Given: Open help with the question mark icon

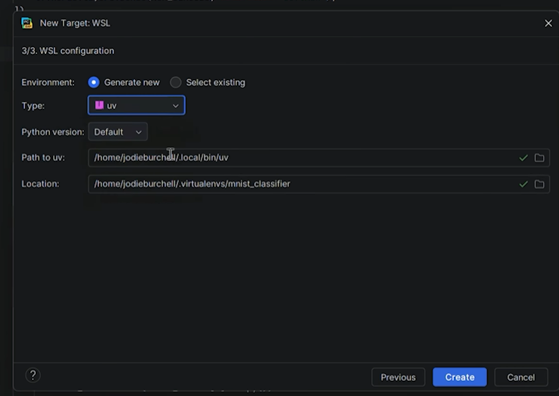Looking at the screenshot, I should point(33,375).
